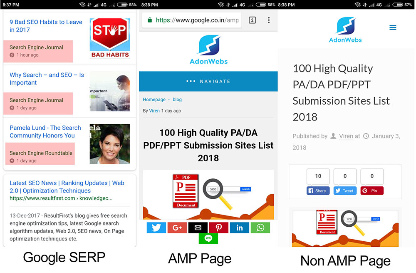Share the AMP page on Pinterest
This screenshot has width=416, height=273.
[x=219, y=228]
